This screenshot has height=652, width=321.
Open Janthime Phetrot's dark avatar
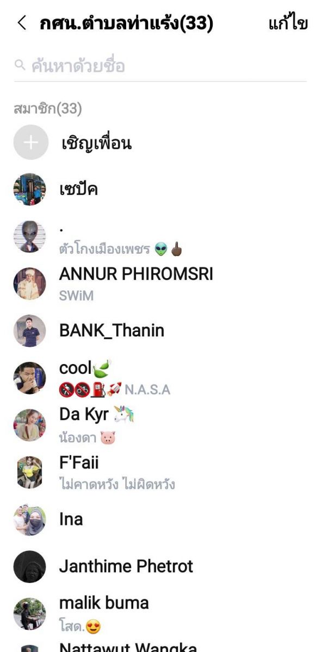30,567
